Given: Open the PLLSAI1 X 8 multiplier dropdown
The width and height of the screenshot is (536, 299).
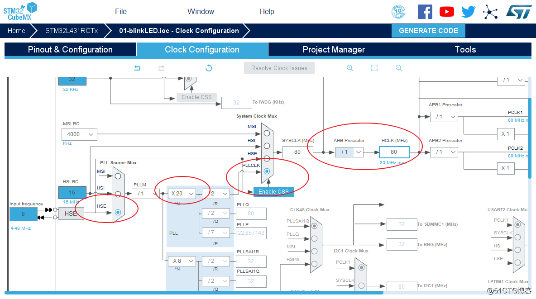Looking at the screenshot, I should click(x=182, y=261).
